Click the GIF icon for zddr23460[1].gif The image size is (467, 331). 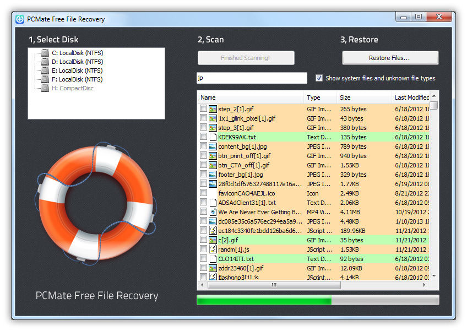213,268
